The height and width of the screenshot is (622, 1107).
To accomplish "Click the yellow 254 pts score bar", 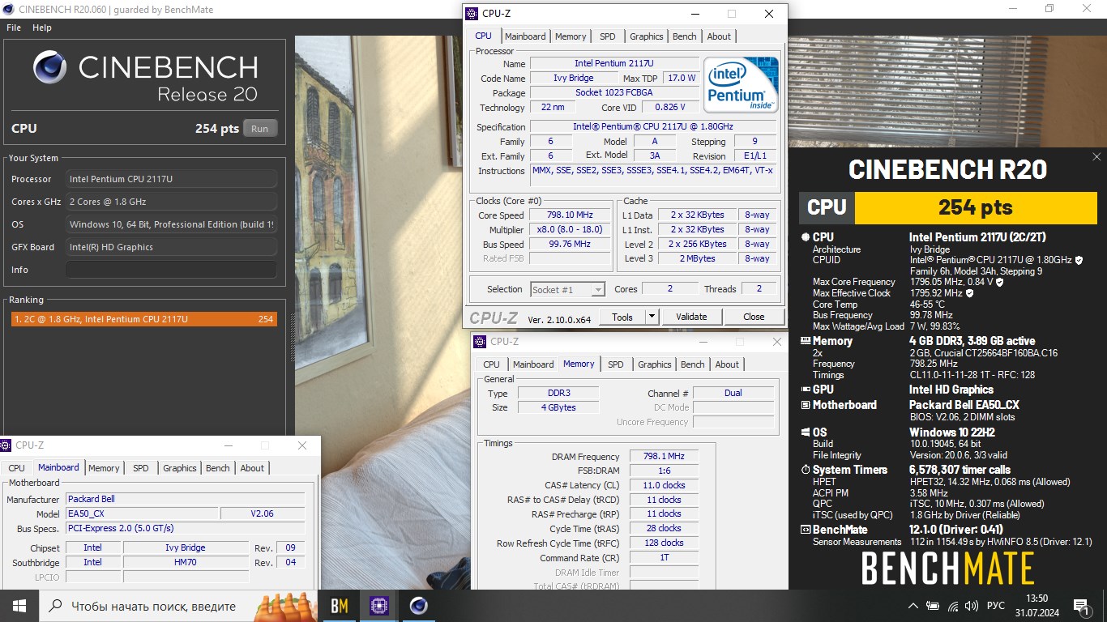I will [976, 207].
